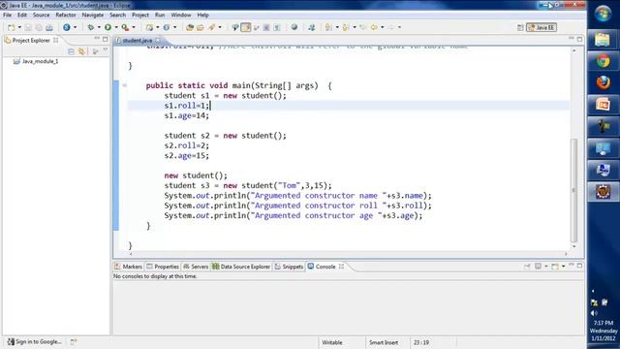This screenshot has height=349, width=620.
Task: Open the Run menu
Action: [160, 16]
